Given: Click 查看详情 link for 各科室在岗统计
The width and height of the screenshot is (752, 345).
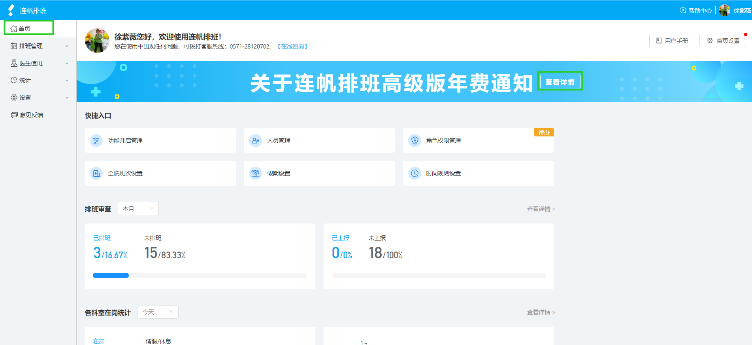Looking at the screenshot, I should (x=541, y=312).
